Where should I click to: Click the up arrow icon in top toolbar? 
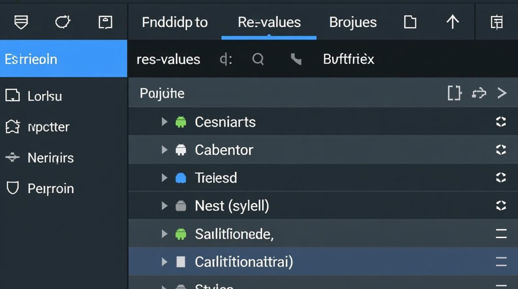pyautogui.click(x=452, y=22)
